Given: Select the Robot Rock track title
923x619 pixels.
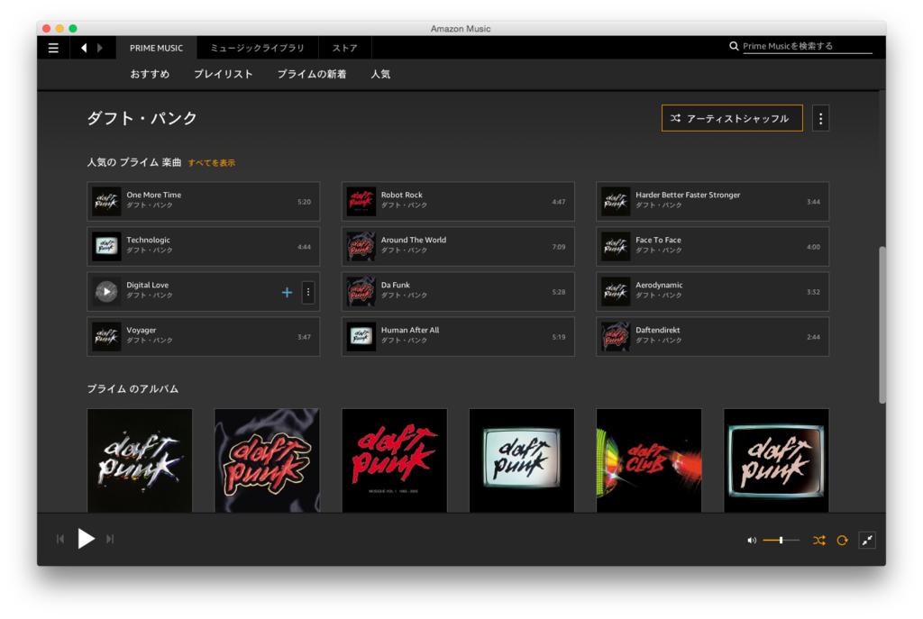Looking at the screenshot, I should pyautogui.click(x=401, y=195).
